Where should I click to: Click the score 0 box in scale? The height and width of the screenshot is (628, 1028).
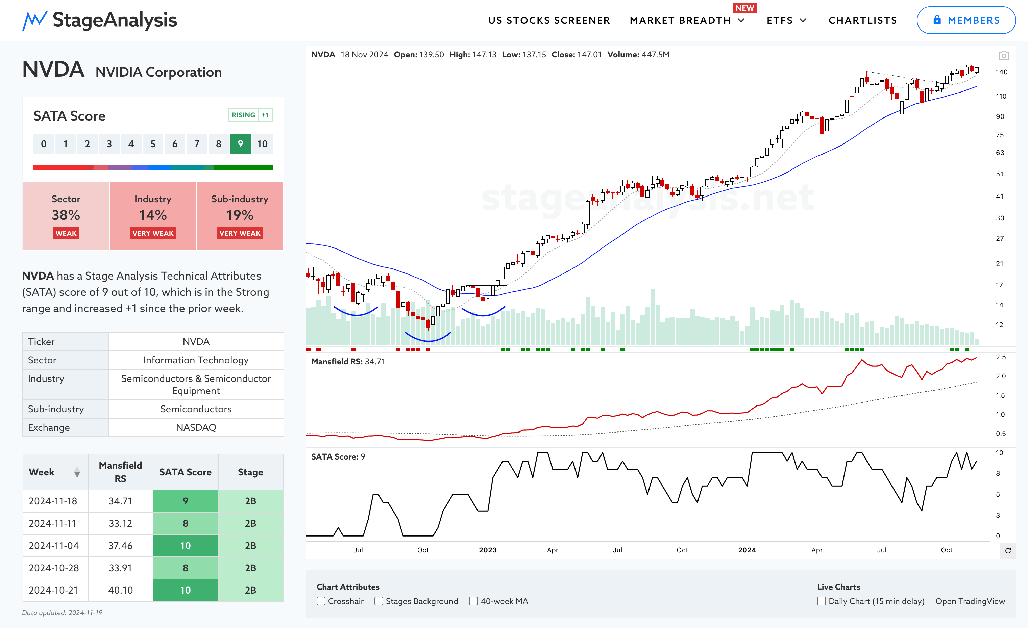[x=43, y=144]
